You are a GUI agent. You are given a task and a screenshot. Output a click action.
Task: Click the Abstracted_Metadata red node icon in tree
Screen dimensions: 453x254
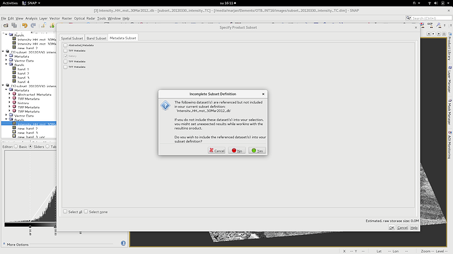(14, 94)
